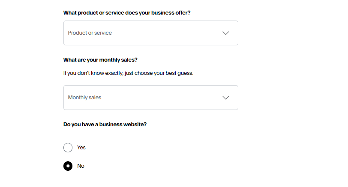The width and height of the screenshot is (348, 187).
Task: Select the Yes radio button
Action: tap(68, 148)
